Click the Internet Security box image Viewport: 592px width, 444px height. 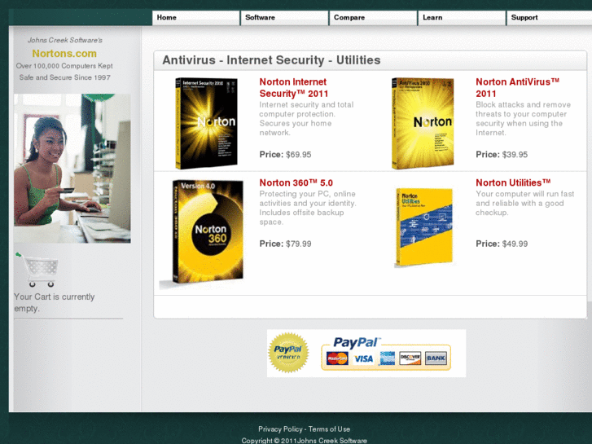(206, 123)
